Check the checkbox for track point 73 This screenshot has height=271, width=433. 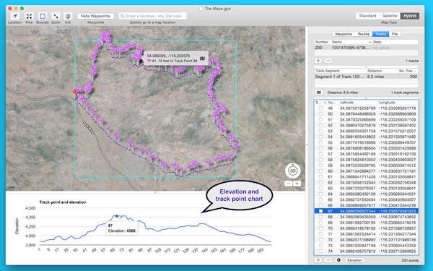pos(320,245)
